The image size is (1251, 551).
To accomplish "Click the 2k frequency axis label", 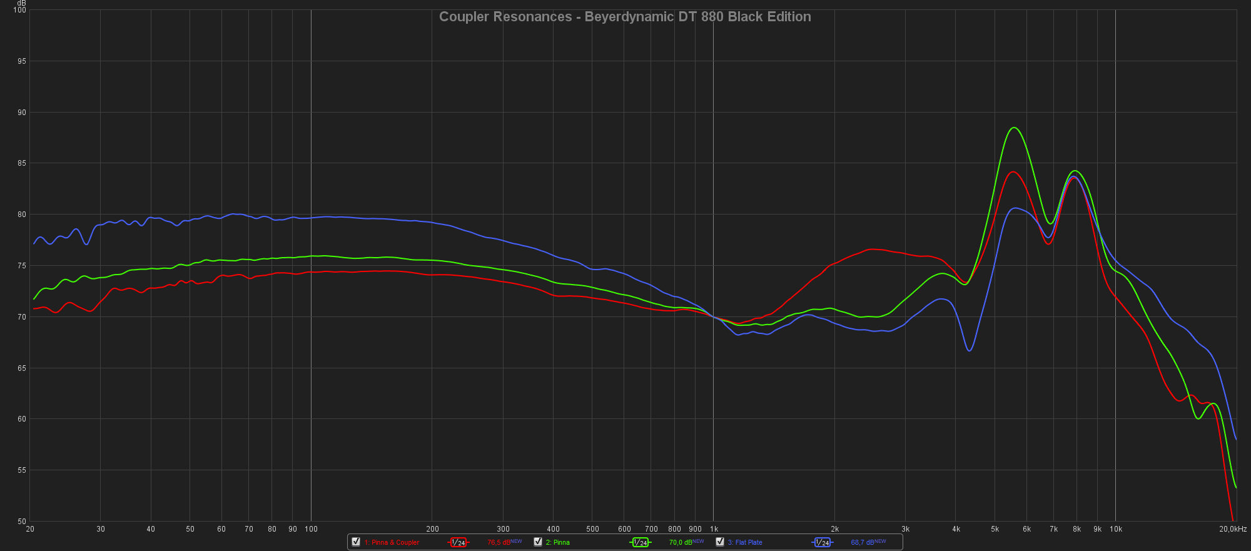I will coord(834,529).
